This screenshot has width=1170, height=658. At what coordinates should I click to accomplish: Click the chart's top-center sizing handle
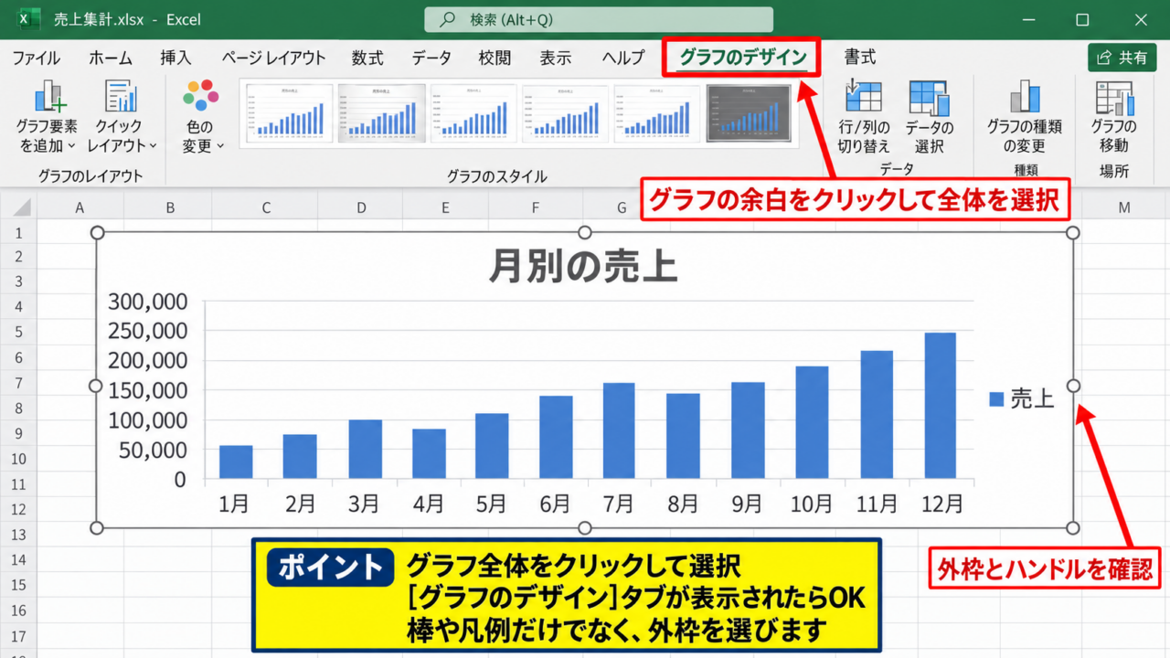[585, 232]
